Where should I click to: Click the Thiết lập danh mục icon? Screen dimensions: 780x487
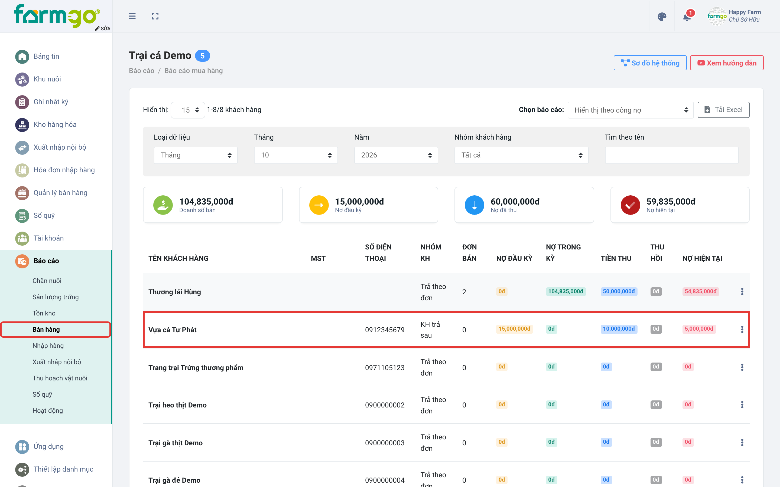[x=22, y=469]
